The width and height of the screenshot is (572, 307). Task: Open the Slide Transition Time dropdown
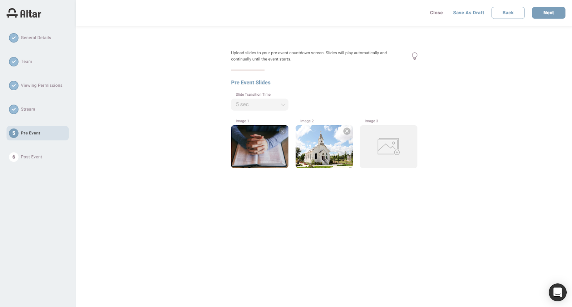[260, 105]
